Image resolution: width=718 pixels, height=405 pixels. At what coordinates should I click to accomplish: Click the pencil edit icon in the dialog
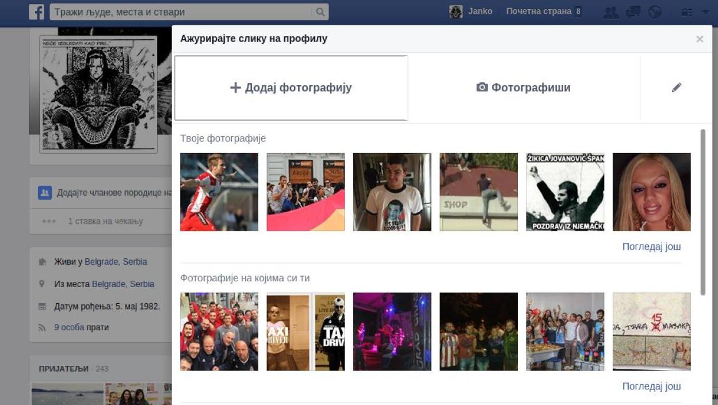[x=677, y=87]
